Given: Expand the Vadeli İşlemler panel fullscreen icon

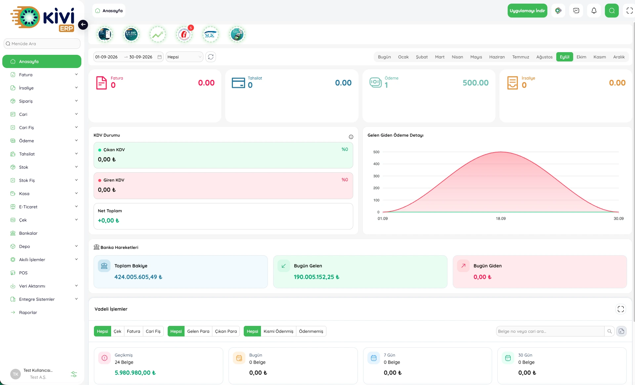Looking at the screenshot, I should tap(621, 309).
